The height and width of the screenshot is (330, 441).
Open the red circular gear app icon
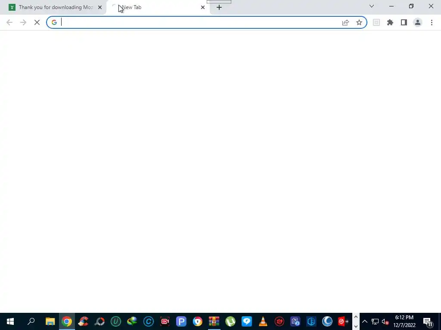[x=279, y=321]
